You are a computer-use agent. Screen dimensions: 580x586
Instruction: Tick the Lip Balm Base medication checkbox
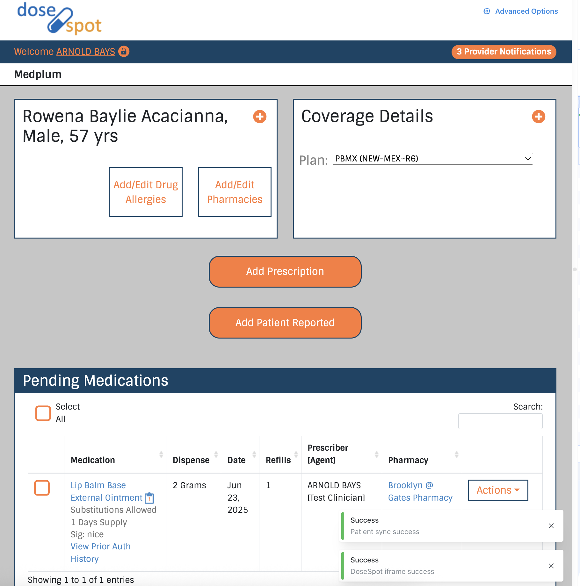[x=42, y=488]
